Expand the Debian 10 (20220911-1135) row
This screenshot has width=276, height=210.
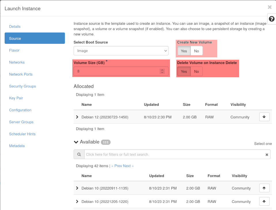pos(77,188)
